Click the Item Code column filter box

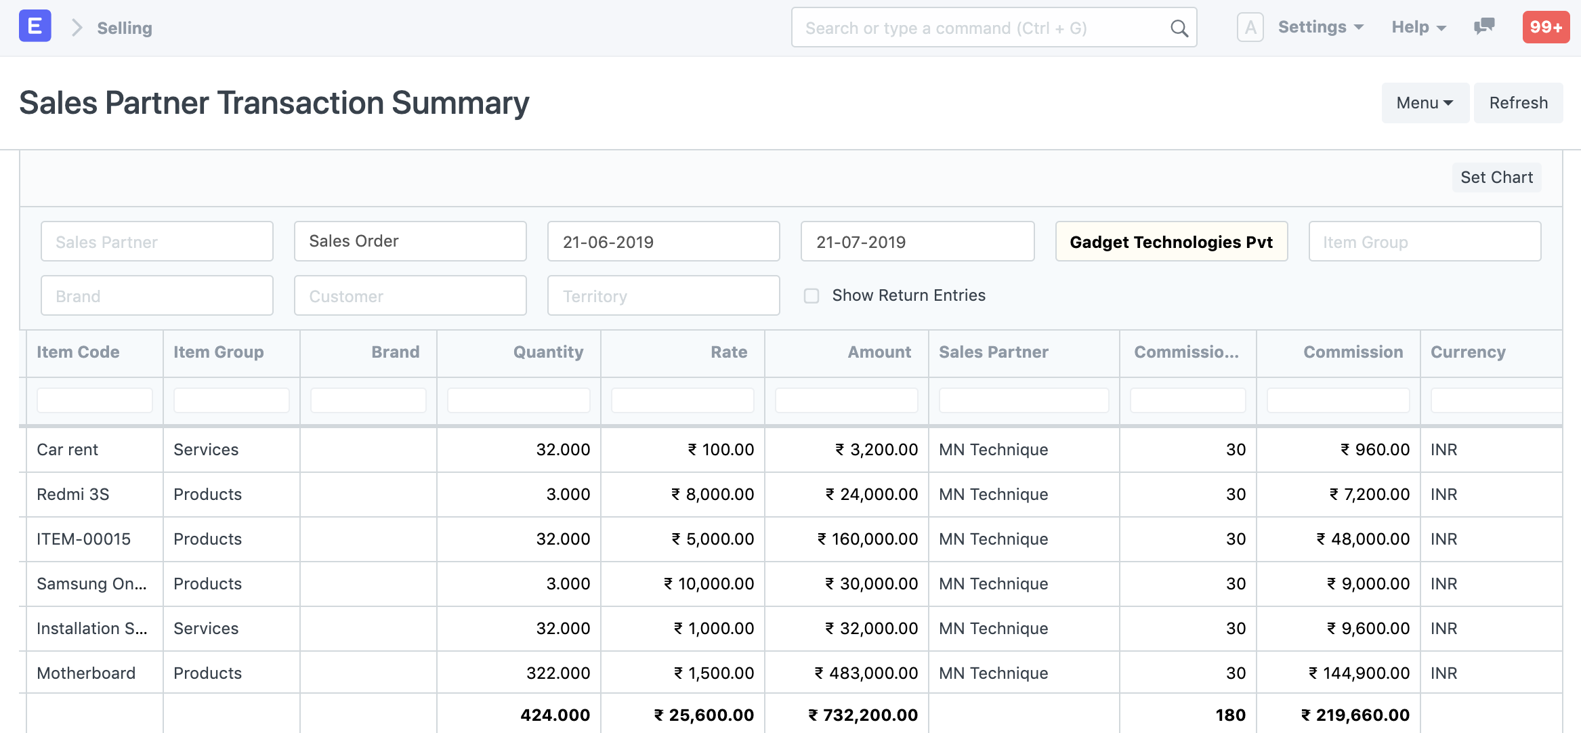(x=94, y=400)
